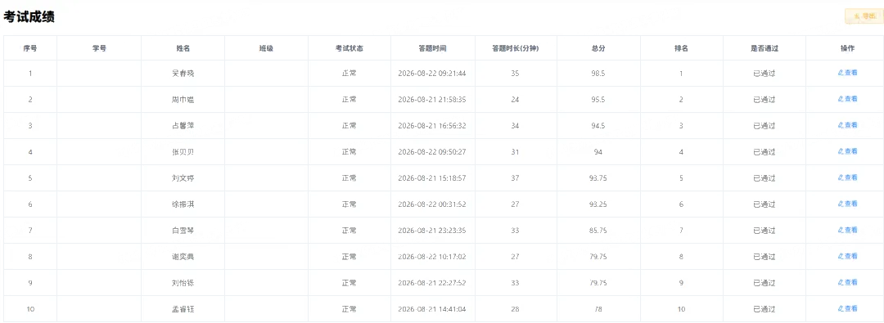Click 已通过 in 刘文婷's row
The height and width of the screenshot is (323, 884).
point(764,178)
